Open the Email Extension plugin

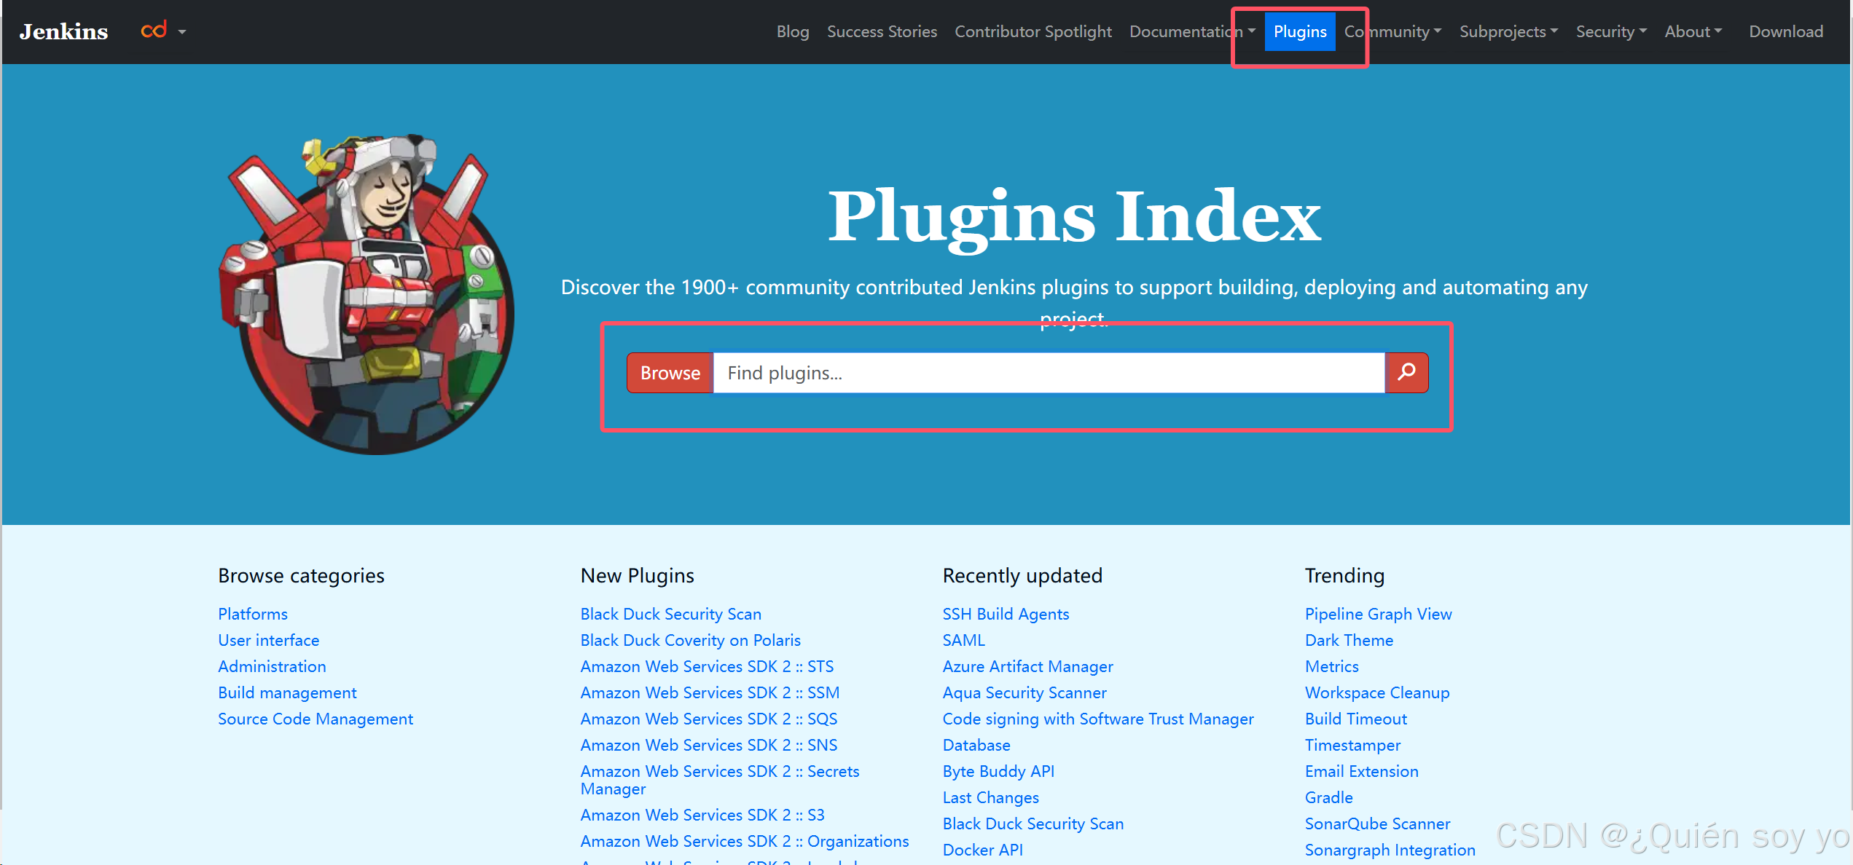(1361, 771)
